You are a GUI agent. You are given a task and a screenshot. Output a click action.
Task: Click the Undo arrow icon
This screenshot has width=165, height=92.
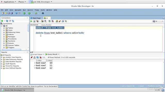(16, 13)
